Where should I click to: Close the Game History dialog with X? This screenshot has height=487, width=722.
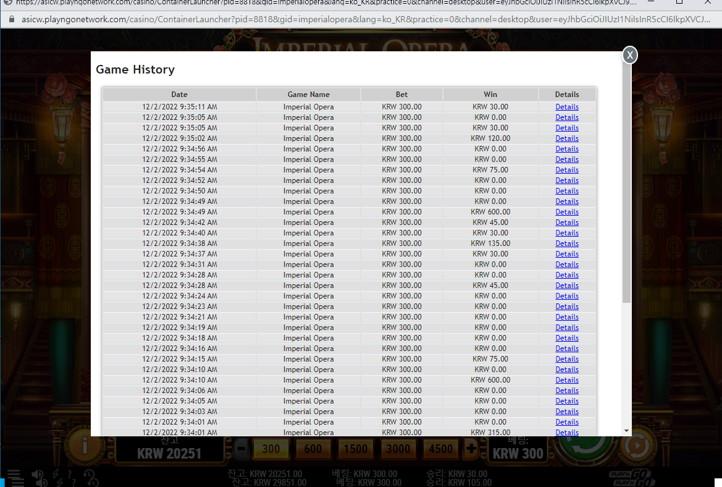630,55
